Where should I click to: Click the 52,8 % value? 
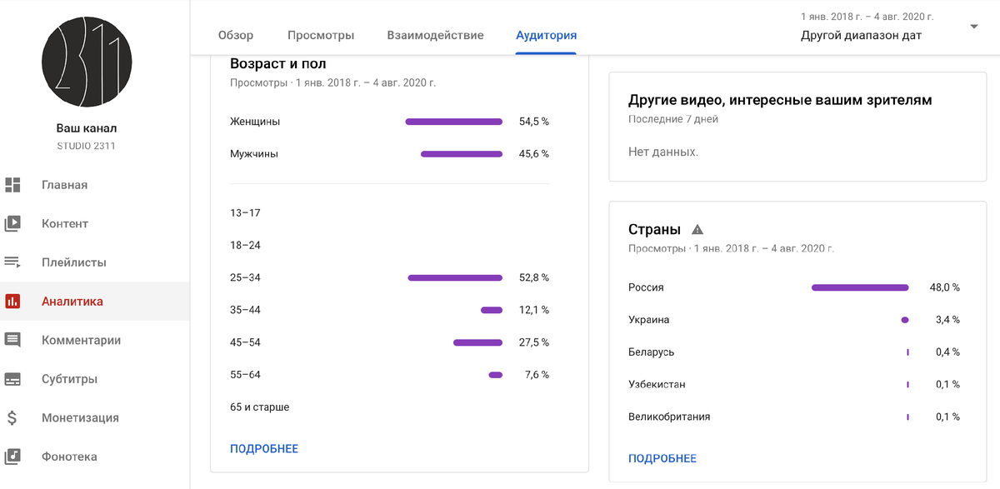533,277
